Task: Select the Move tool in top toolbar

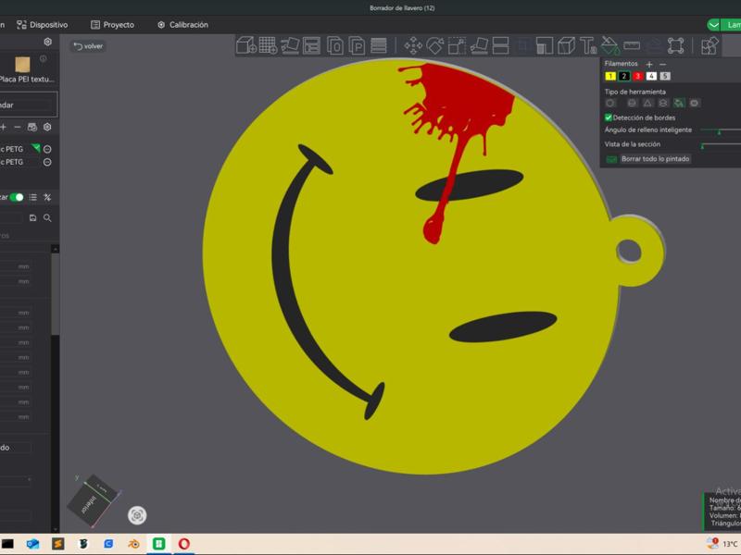Action: 413,45
